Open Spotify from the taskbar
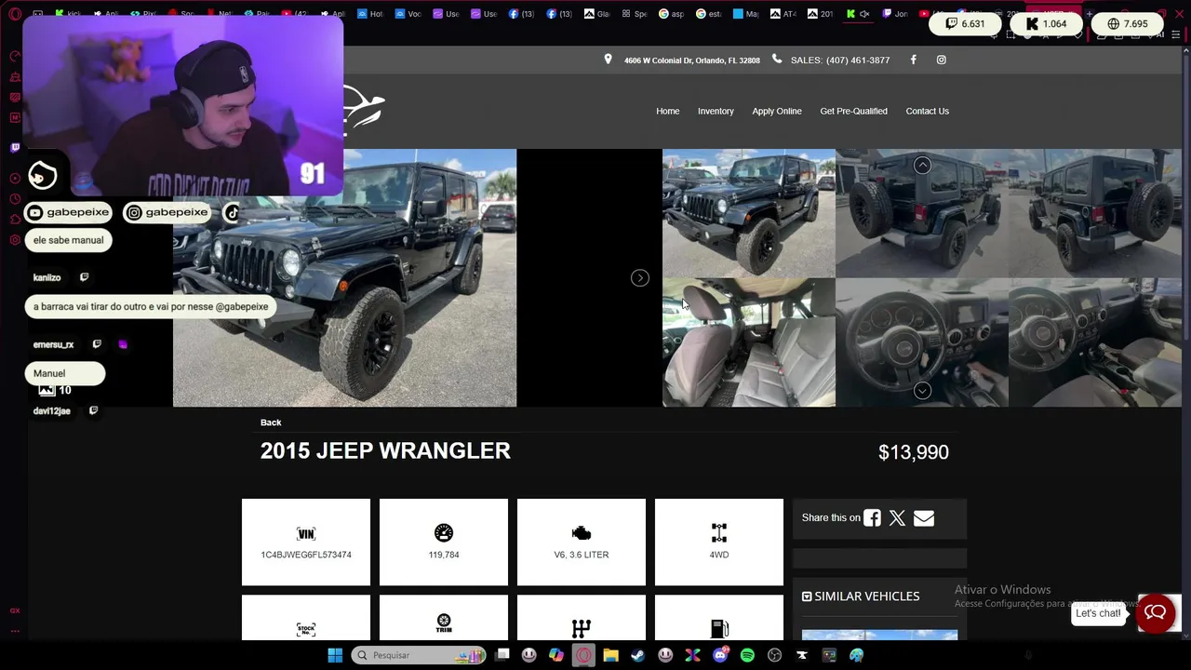Image resolution: width=1191 pixels, height=670 pixels. click(747, 655)
